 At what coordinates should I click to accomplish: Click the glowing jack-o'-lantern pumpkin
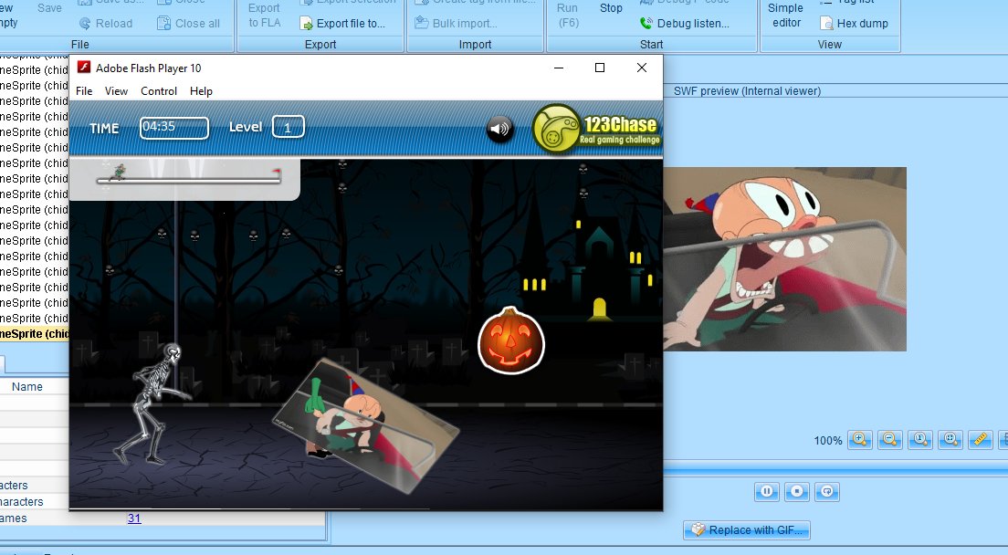[x=511, y=341]
